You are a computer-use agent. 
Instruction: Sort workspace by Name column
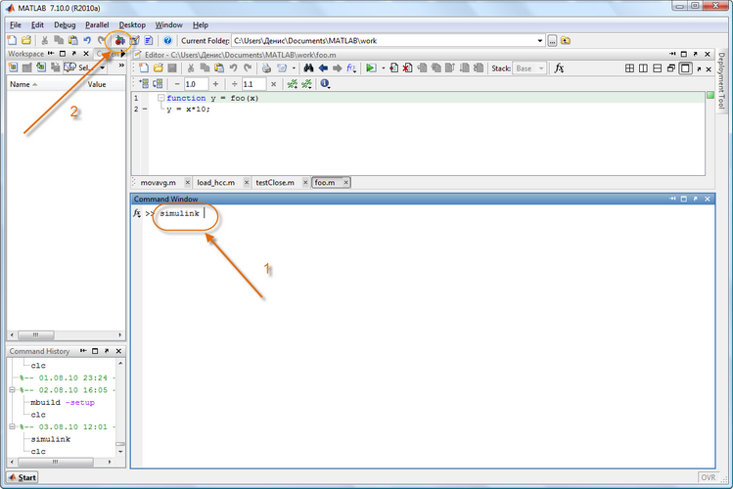[x=23, y=84]
